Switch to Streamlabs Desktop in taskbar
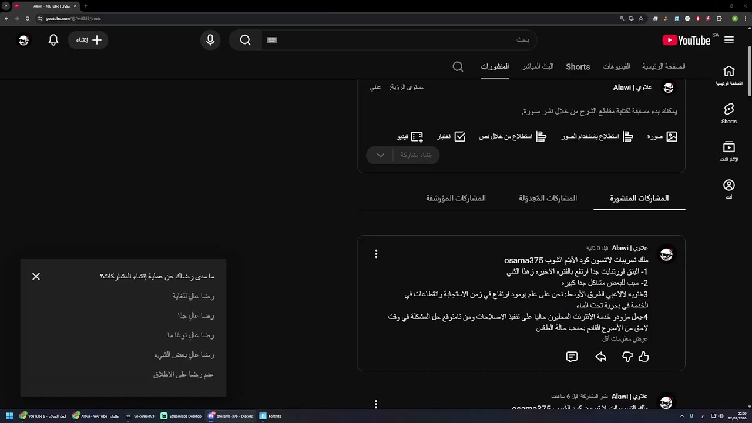Screen dimensions: 752x423 pyautogui.click(x=182, y=416)
